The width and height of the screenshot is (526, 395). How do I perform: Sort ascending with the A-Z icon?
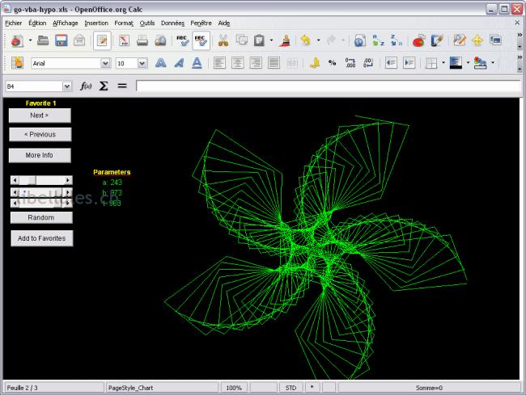click(378, 40)
